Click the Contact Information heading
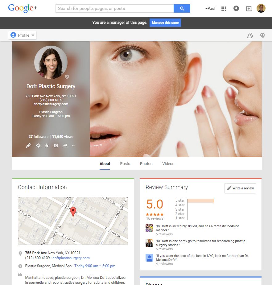This screenshot has width=272, height=285. pyautogui.click(x=42, y=187)
